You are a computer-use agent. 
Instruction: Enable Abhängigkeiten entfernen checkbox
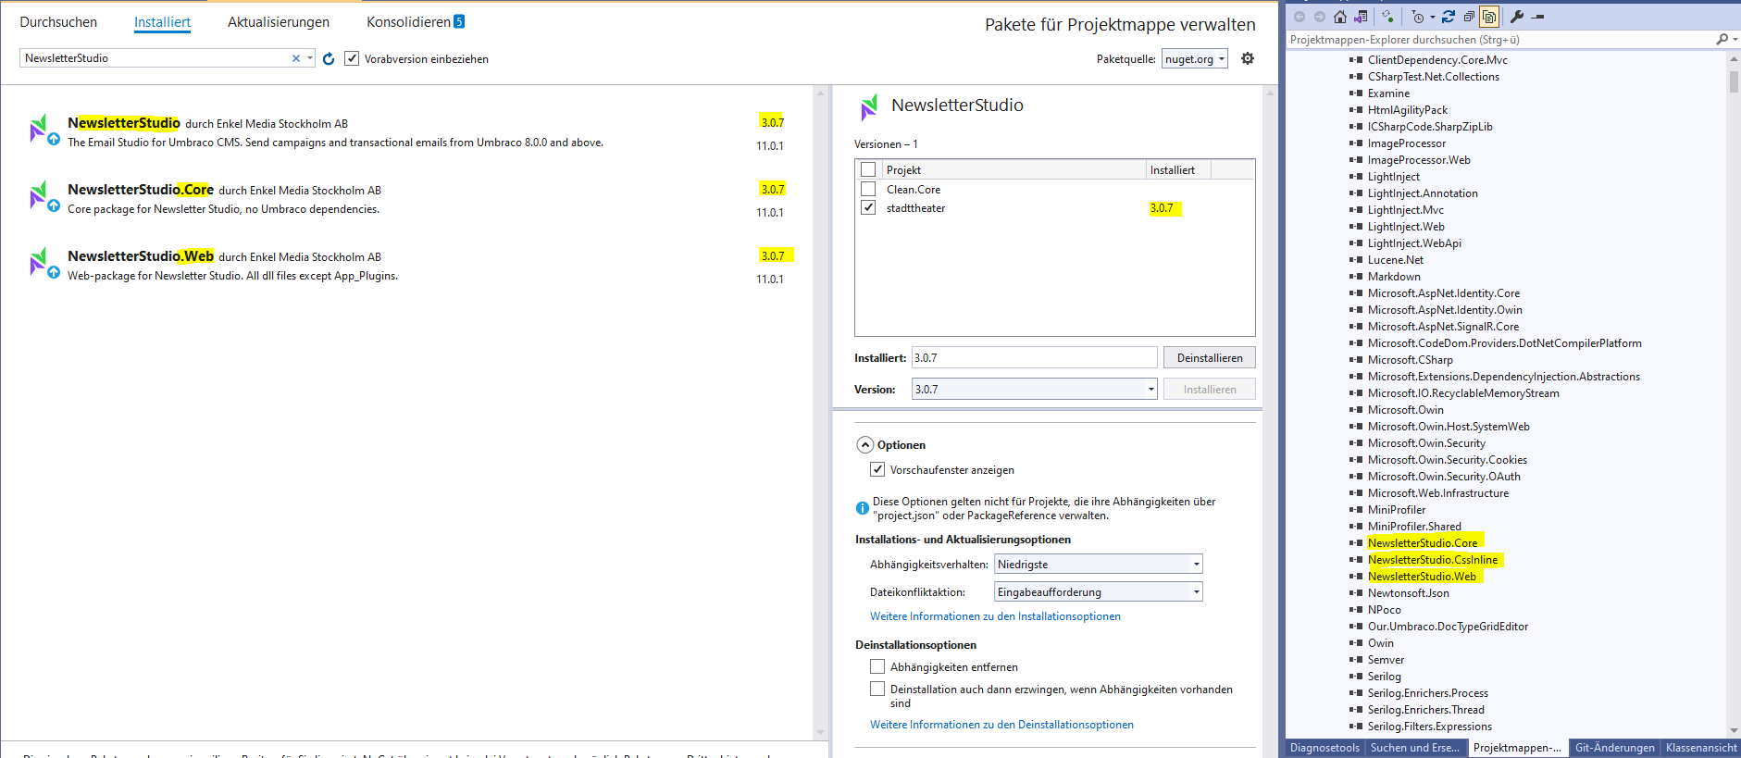877,666
